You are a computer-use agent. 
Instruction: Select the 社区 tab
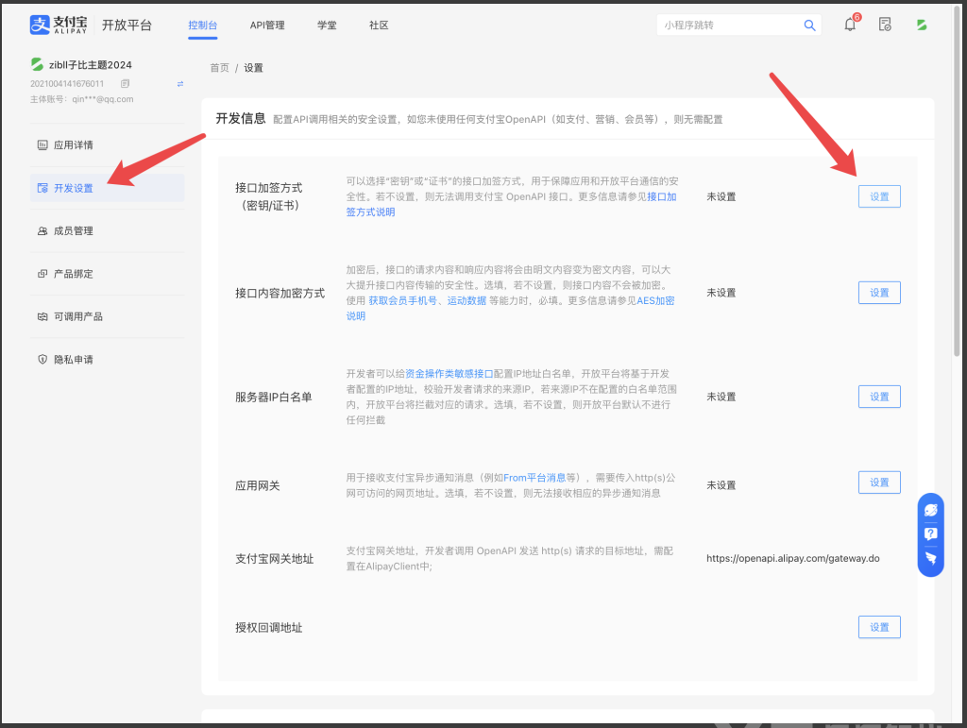[378, 25]
